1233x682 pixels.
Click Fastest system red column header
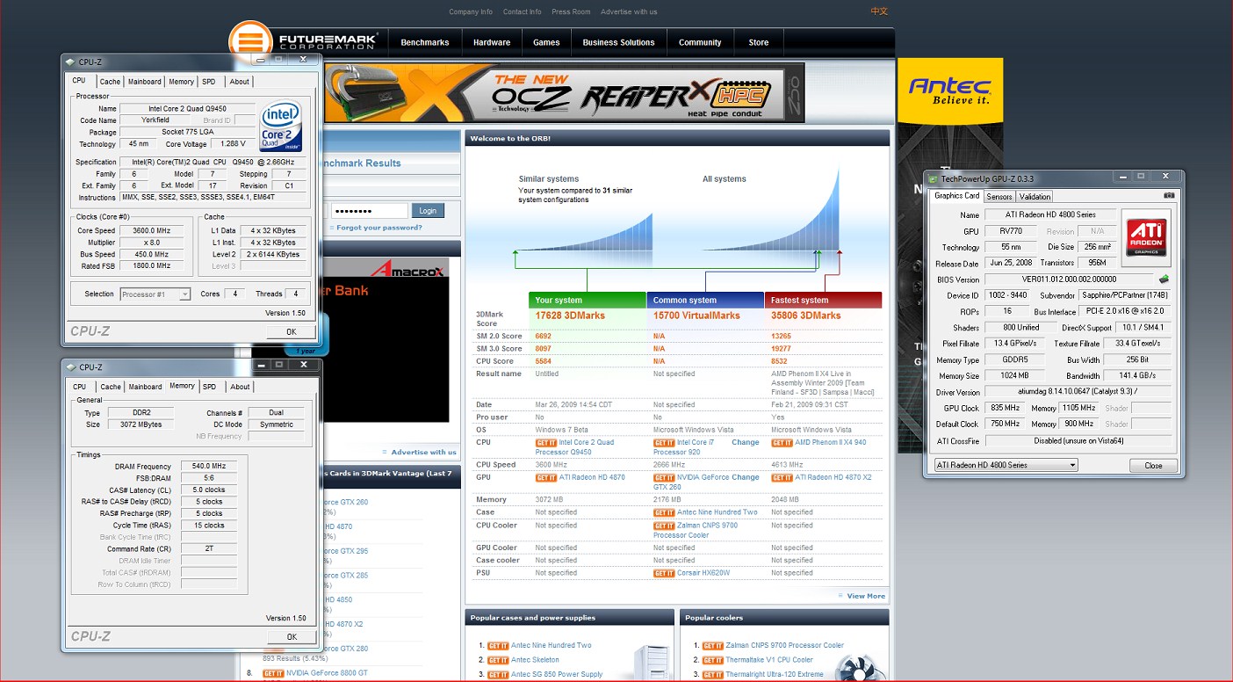(x=823, y=301)
